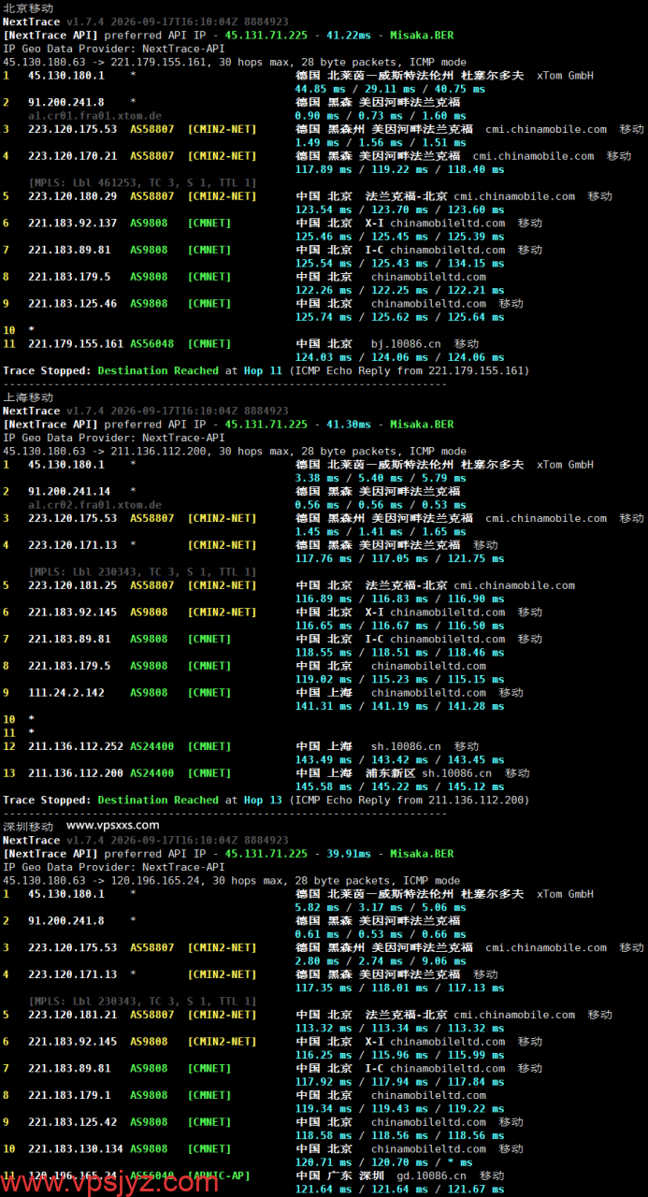Select the 深圳移动 heading text
The height and width of the screenshot is (1197, 648).
pos(28,827)
